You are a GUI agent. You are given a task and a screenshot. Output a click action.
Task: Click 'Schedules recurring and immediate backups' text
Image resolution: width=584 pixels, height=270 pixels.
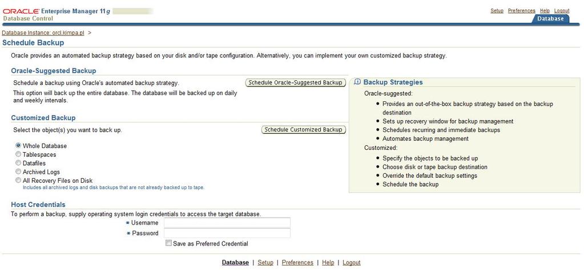(441, 130)
